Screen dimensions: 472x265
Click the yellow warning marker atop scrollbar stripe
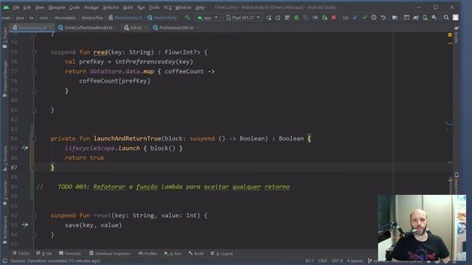tap(450, 35)
